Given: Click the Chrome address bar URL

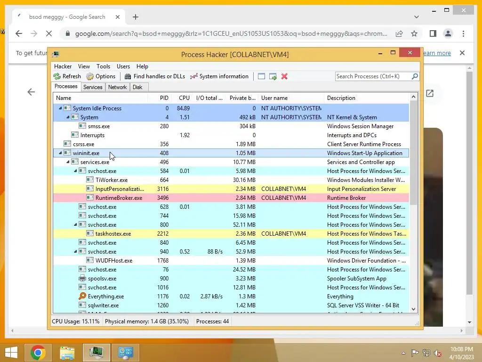Looking at the screenshot, I should point(231,33).
